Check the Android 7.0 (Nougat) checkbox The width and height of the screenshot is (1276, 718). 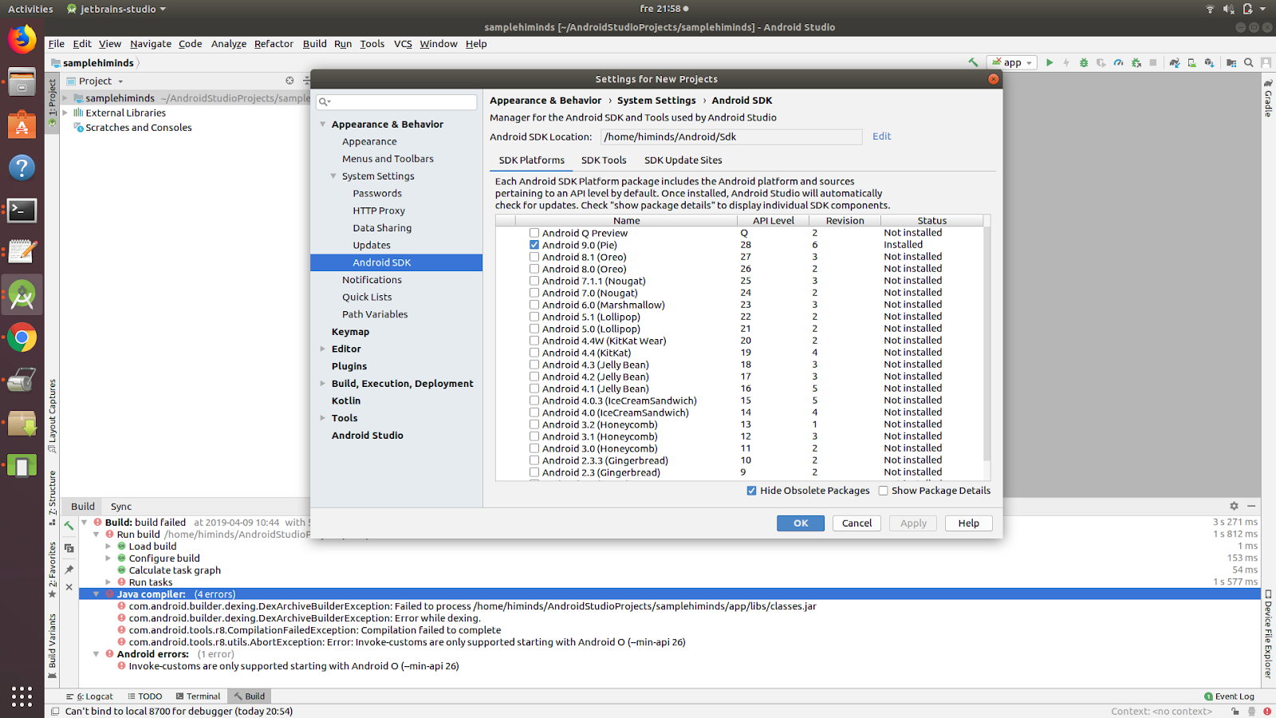click(x=534, y=293)
